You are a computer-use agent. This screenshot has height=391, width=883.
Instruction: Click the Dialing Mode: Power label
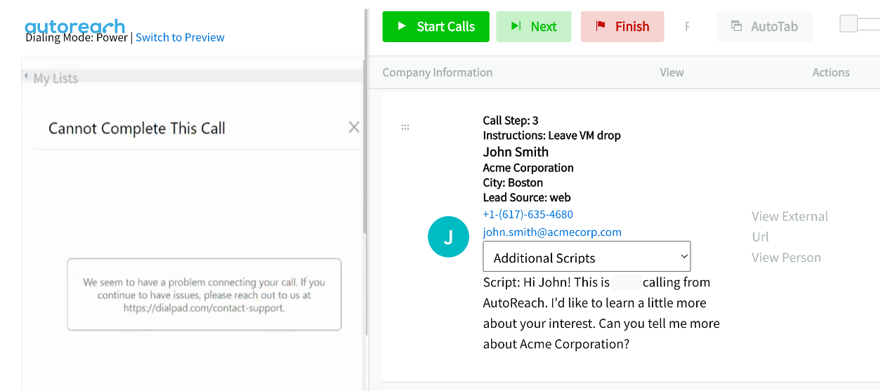[x=77, y=37]
